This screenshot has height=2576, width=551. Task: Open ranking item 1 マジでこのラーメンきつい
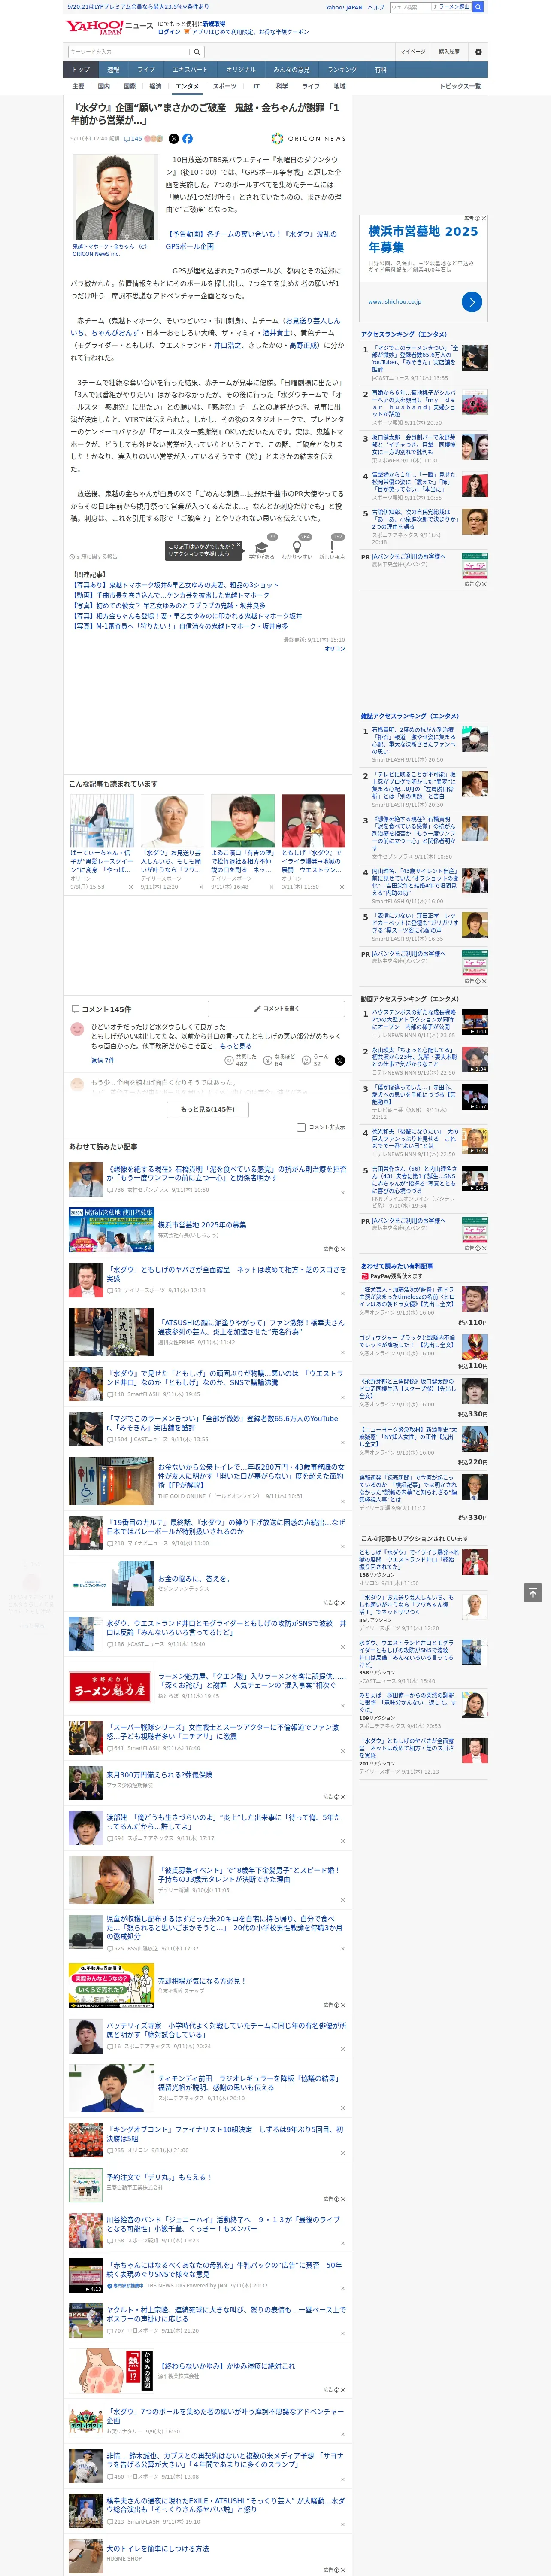click(415, 358)
